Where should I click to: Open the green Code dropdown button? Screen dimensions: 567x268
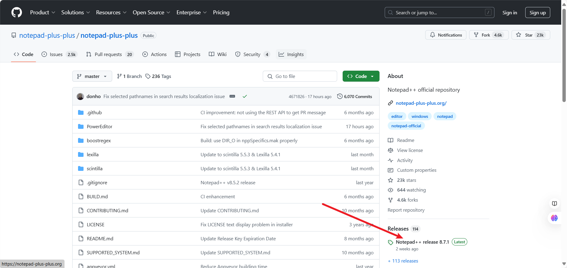click(361, 76)
